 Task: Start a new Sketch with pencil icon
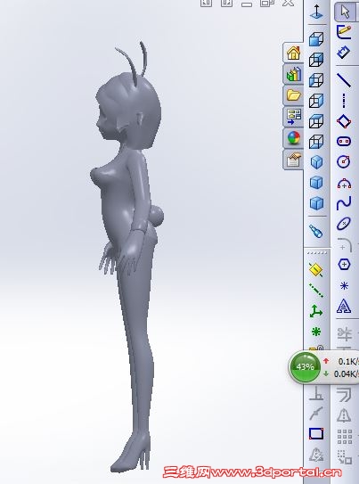point(344,32)
